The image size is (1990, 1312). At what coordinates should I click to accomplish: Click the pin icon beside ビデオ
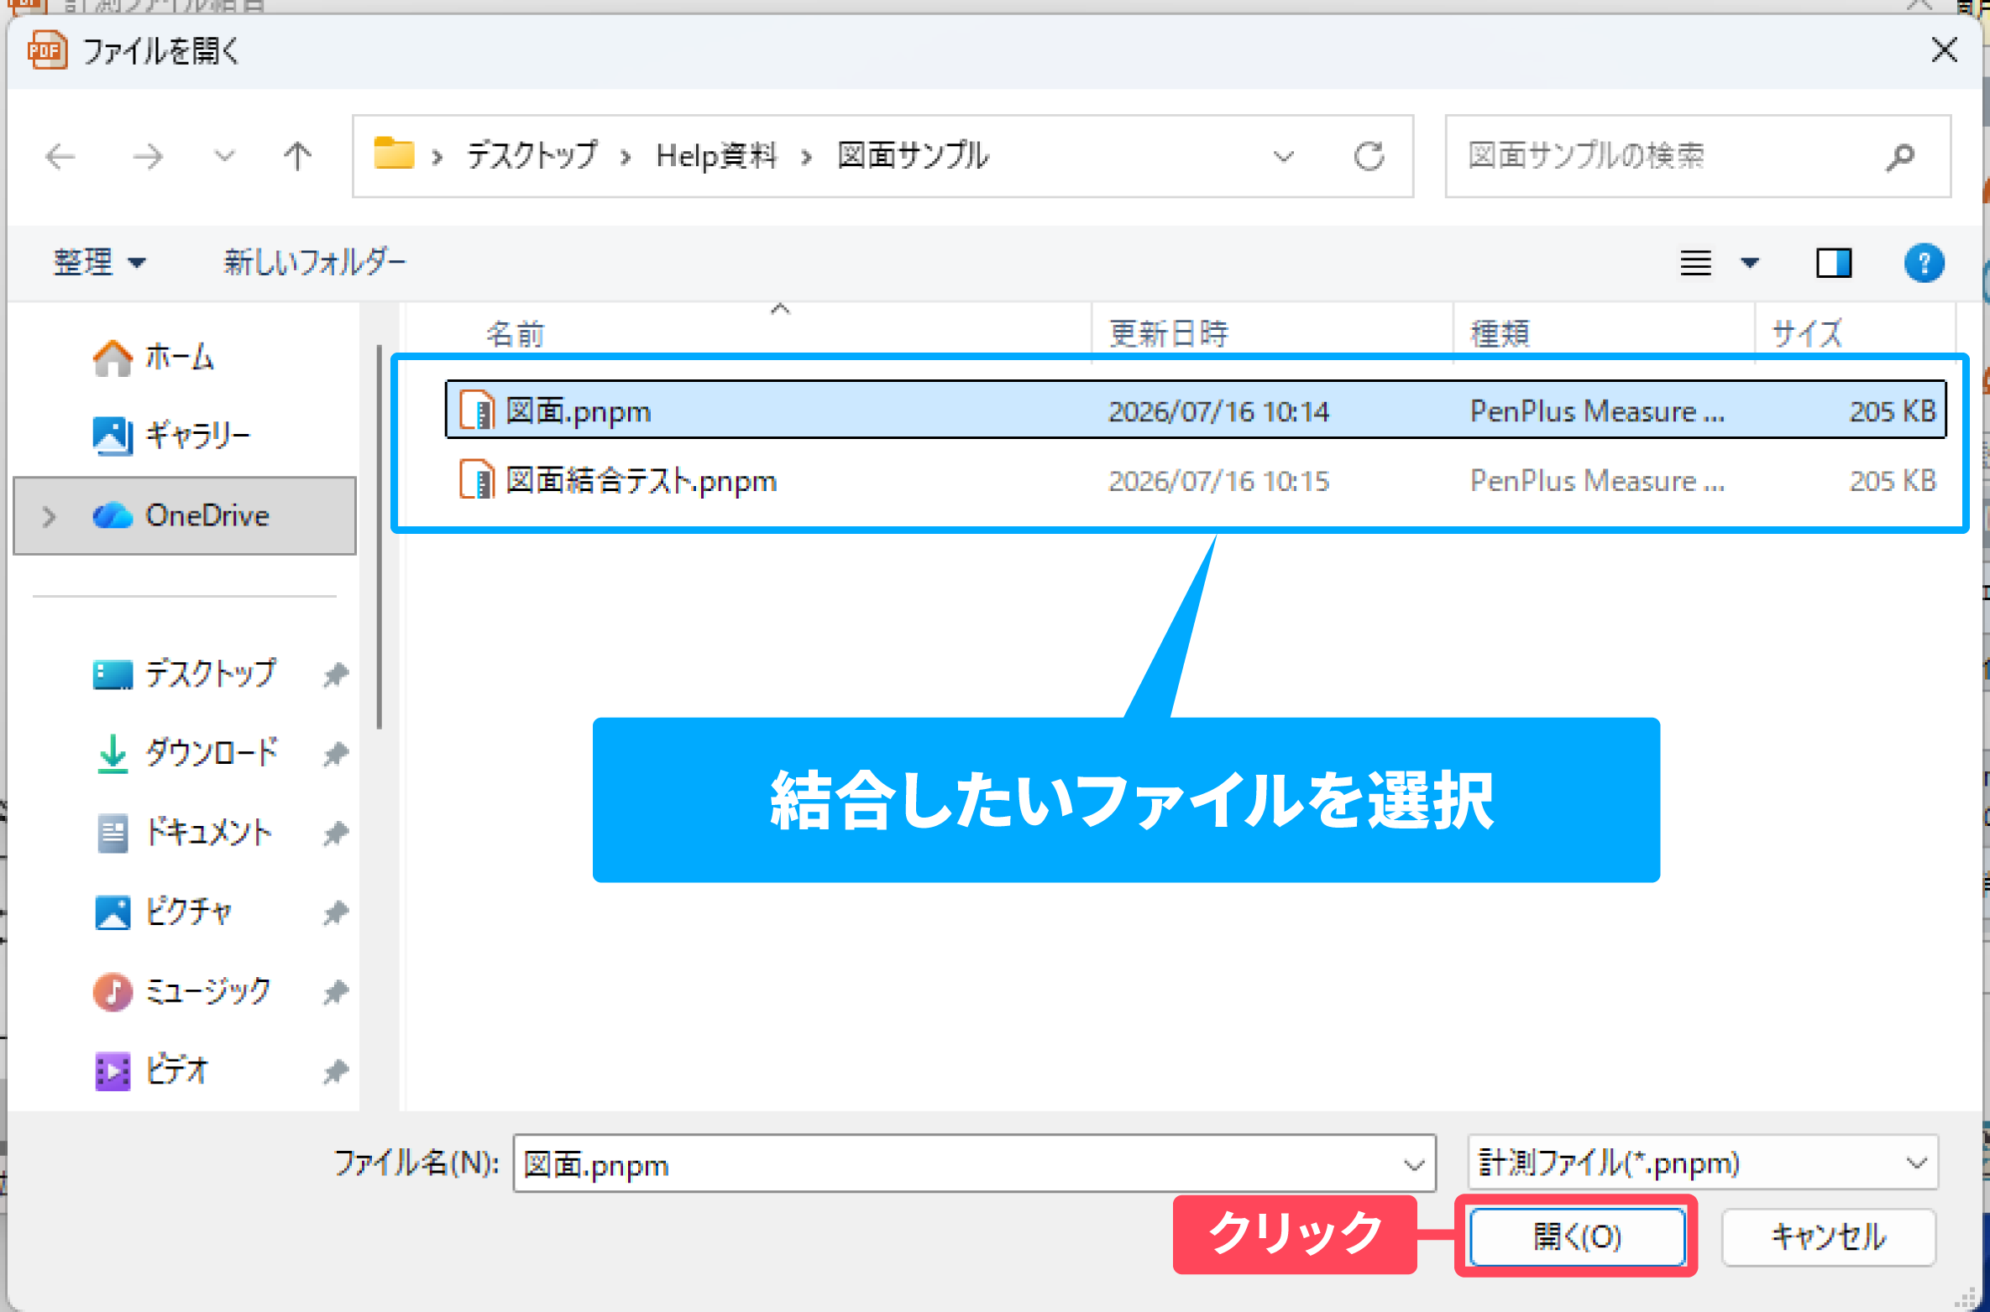point(336,1071)
